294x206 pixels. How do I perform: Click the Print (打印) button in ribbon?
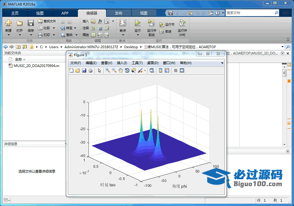click(x=44, y=35)
